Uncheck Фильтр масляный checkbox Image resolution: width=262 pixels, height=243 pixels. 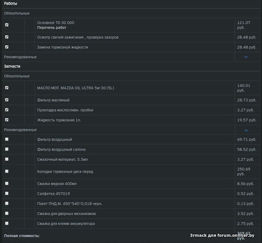click(7, 100)
